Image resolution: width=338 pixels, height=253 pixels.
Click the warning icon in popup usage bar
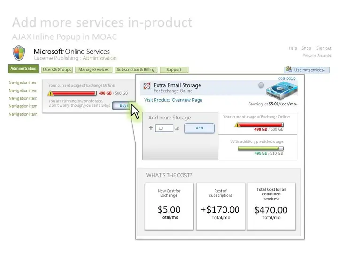tap(238, 124)
